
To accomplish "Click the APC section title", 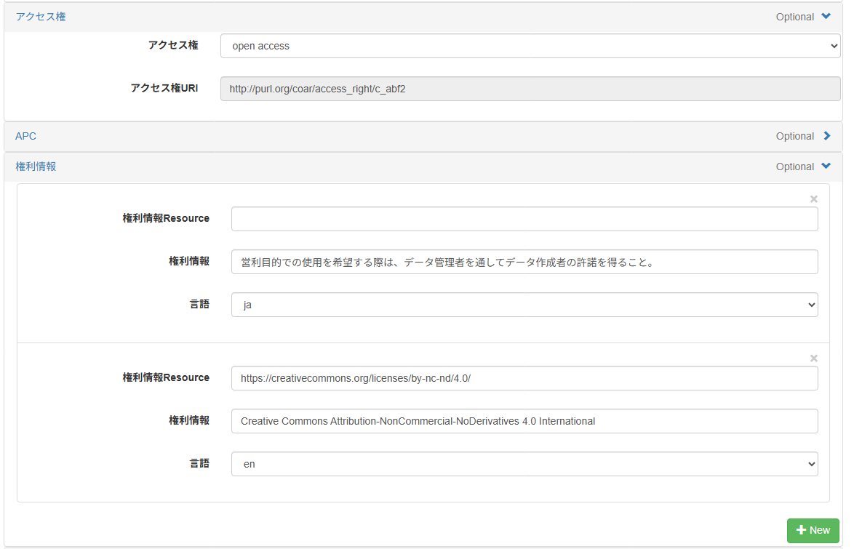I will coord(25,136).
